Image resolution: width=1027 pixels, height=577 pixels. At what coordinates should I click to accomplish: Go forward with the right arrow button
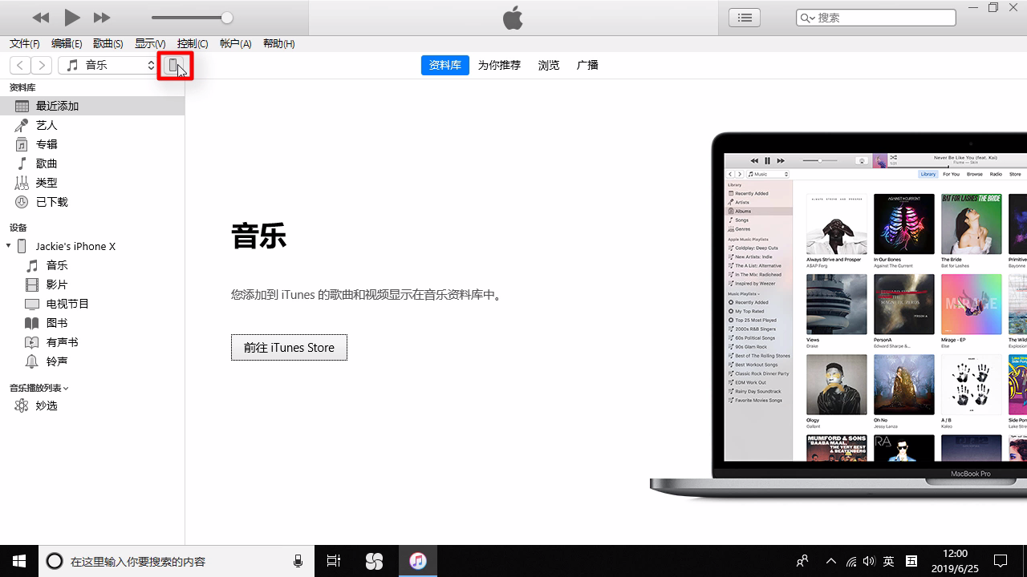[42, 66]
